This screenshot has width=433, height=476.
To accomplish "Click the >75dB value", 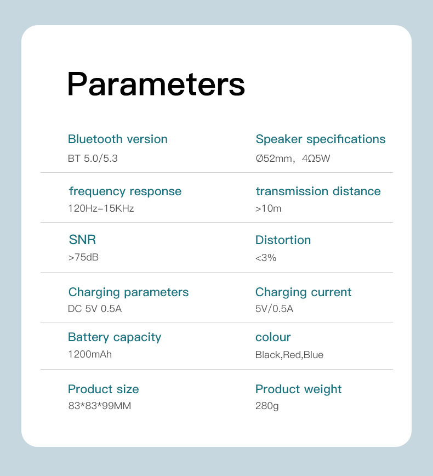I will click(83, 257).
